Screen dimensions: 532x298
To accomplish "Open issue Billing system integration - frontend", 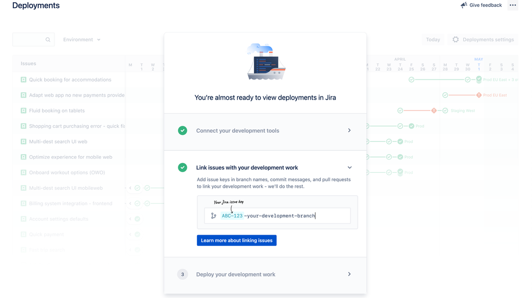I will (71, 204).
